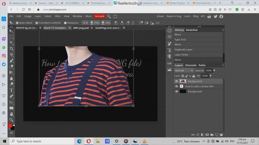Select the Rectangle shape tool
Screen dimensions: 259x145
[x=11, y=108]
